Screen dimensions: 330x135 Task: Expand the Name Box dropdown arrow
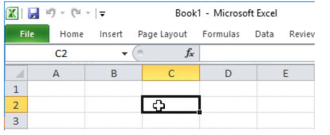[x=124, y=54]
